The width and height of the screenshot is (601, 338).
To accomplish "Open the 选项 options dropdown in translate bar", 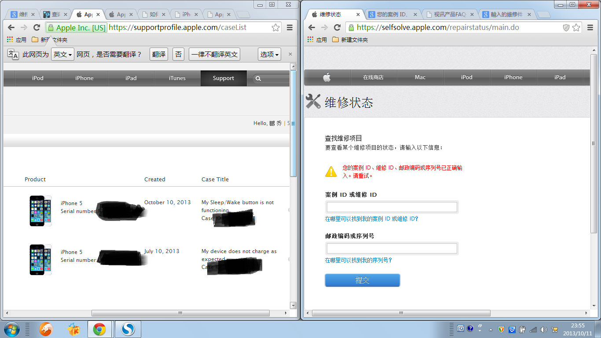I will 269,54.
